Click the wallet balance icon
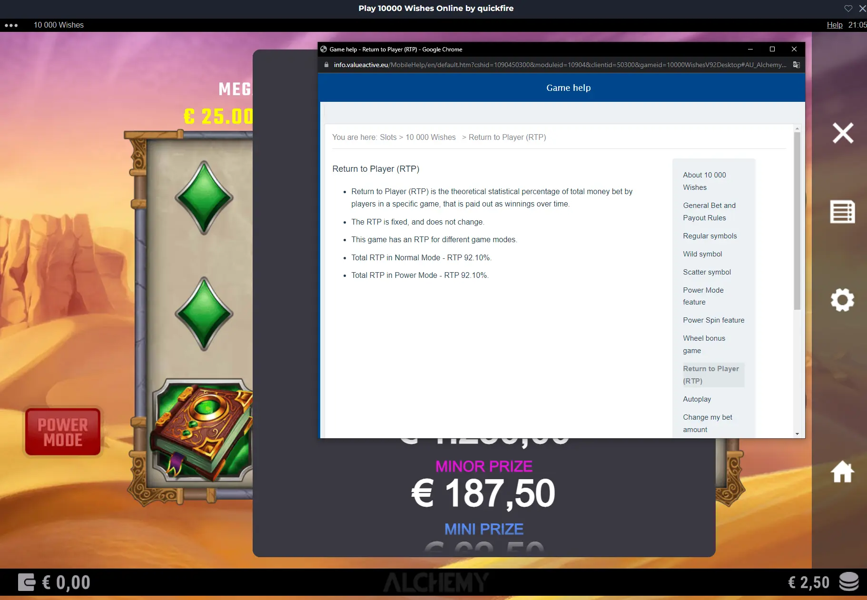 pyautogui.click(x=27, y=582)
